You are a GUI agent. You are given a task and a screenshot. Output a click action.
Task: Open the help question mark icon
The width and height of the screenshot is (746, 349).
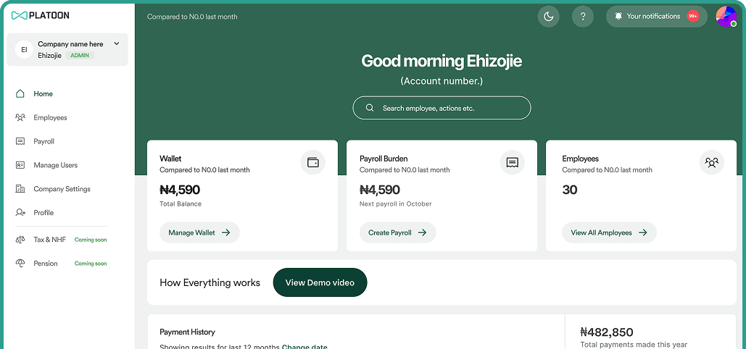(x=583, y=17)
